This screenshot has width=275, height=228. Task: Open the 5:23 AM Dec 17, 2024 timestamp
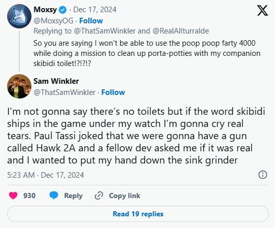pyautogui.click(x=46, y=175)
